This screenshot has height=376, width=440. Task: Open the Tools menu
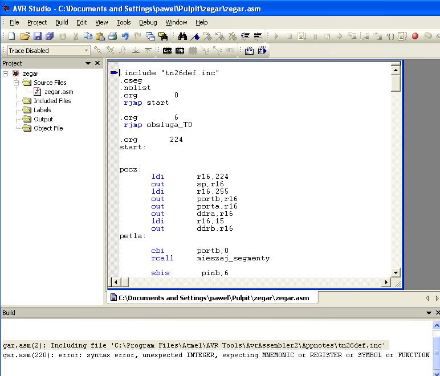pyautogui.click(x=124, y=22)
